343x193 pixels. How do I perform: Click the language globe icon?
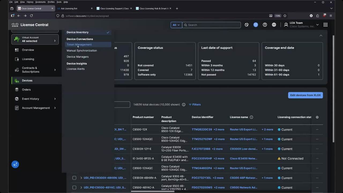[274, 25]
